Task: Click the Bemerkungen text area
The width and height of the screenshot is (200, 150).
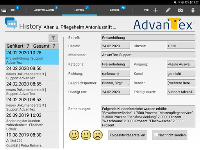Action: (x=148, y=117)
